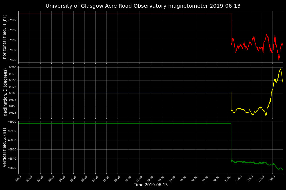Screen dimensions: 286x190
Task: Click the yellow declination peak near 0.200
Action: coord(280,69)
